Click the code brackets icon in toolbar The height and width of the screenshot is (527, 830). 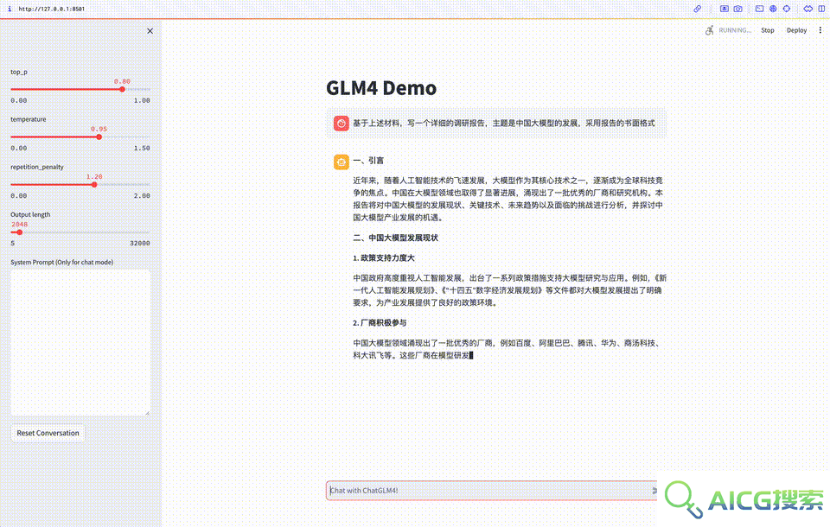pos(808,9)
